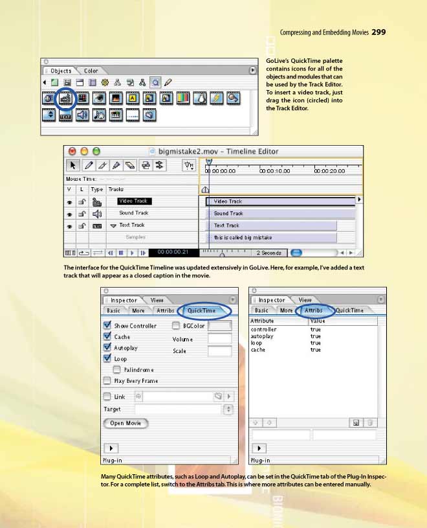Collapse the Text Track disclosure triangle
The height and width of the screenshot is (528, 427).
point(113,225)
